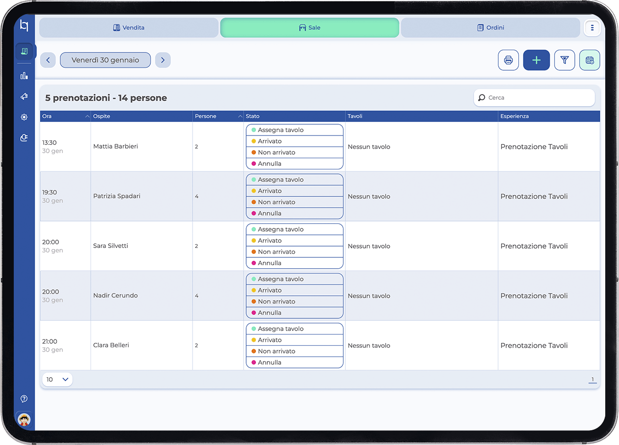Select the calendar schedule icon
The image size is (619, 445).
(590, 59)
